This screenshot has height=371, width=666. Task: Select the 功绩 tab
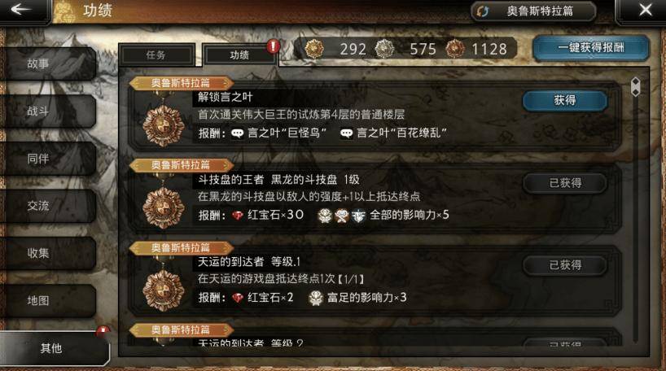(239, 55)
